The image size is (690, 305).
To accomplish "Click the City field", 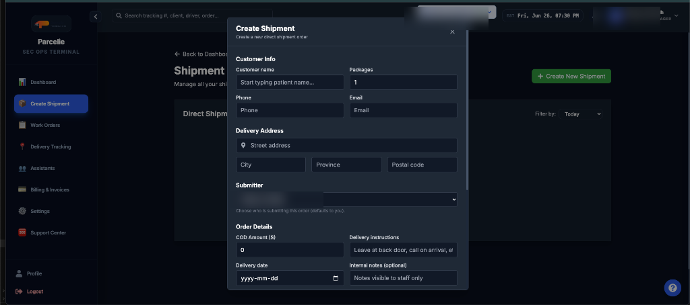I will pos(271,165).
